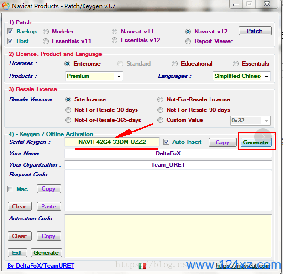Click the Exit button

point(17,252)
